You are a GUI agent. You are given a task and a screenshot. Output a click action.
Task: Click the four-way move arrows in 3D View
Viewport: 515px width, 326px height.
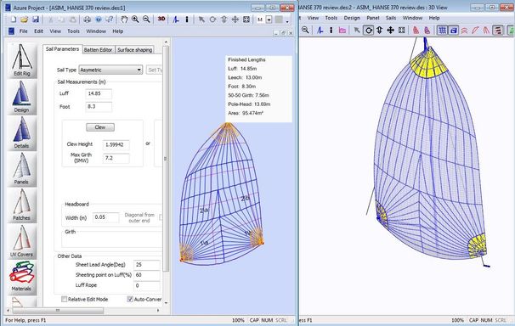tap(390, 31)
